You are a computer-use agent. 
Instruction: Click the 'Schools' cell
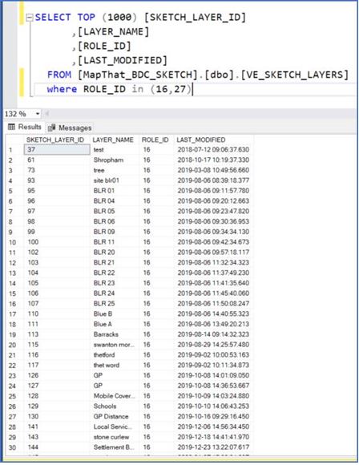[115, 406]
